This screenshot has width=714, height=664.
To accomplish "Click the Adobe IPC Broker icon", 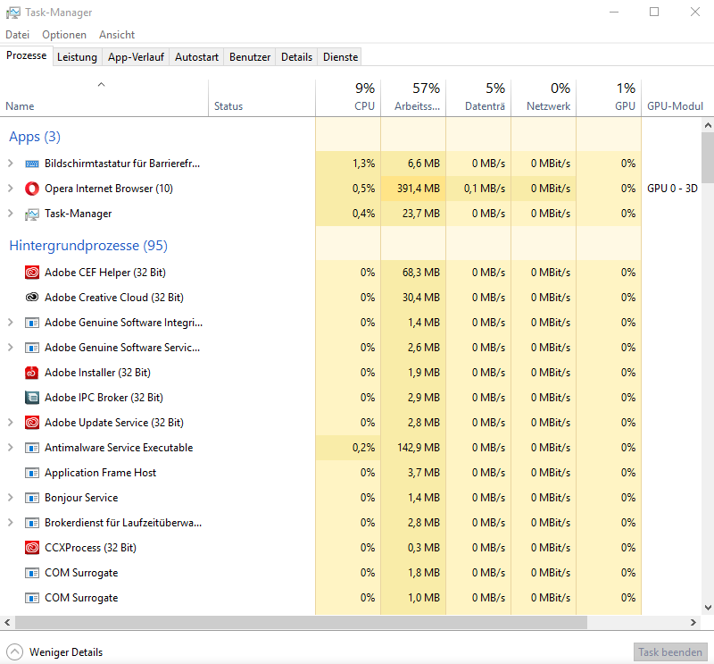I will pos(32,398).
